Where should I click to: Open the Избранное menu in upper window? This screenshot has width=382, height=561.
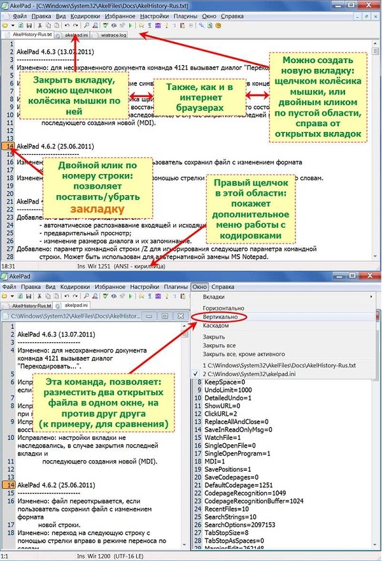point(120,16)
